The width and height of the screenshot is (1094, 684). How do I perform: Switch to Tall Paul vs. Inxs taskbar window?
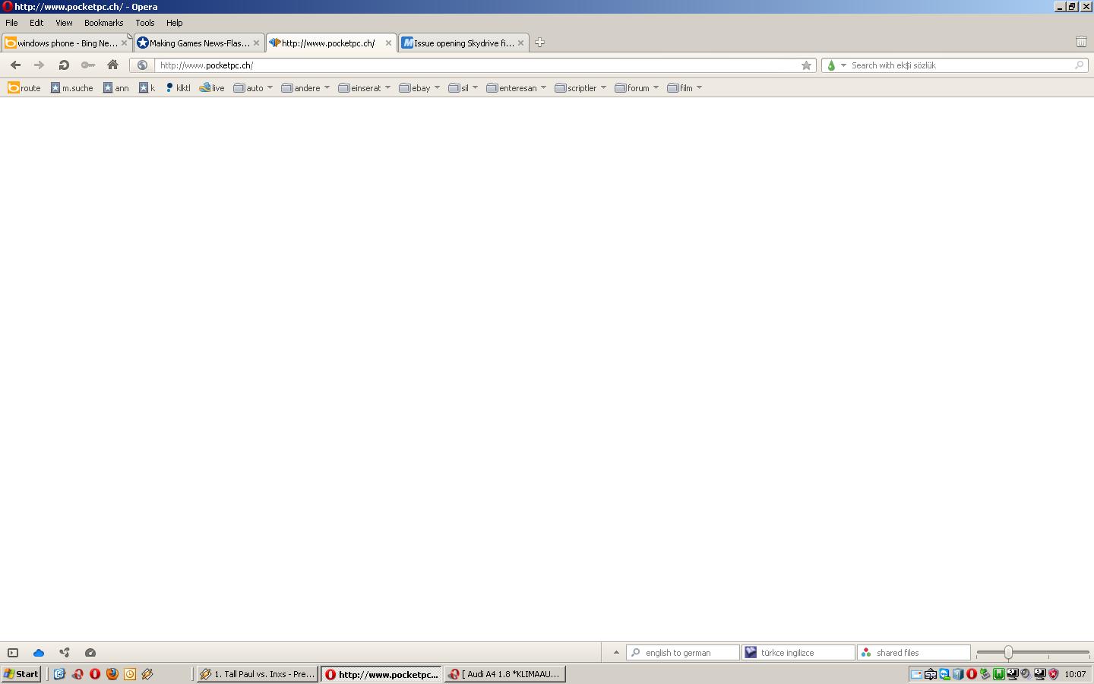point(257,674)
